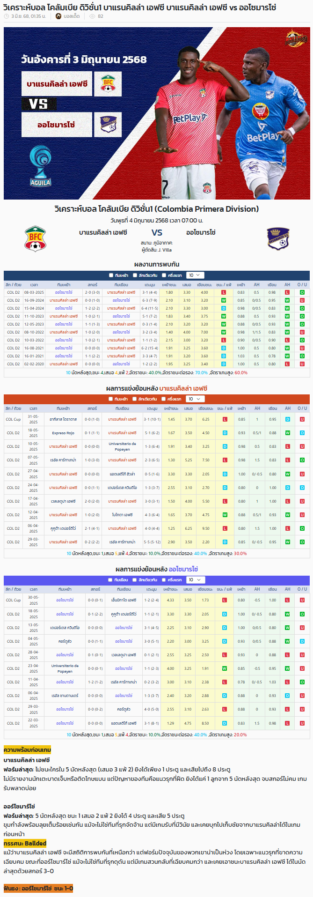The width and height of the screenshot is (313, 897).
Task: Click the article title at the top
Action: [x=139, y=7]
